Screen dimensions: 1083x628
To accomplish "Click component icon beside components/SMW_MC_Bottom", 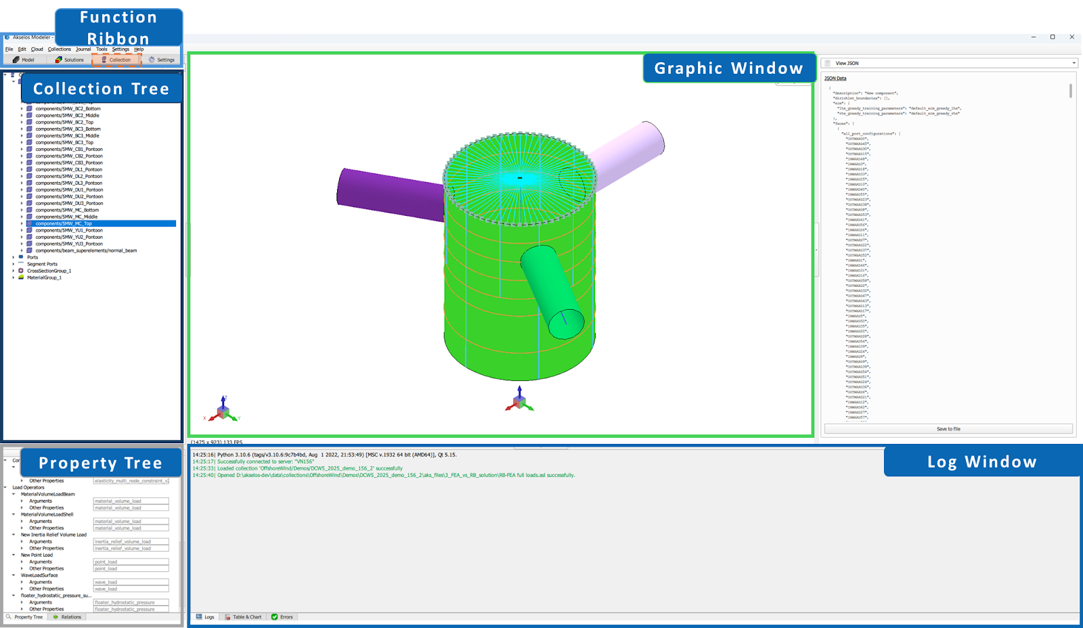I will [x=29, y=210].
